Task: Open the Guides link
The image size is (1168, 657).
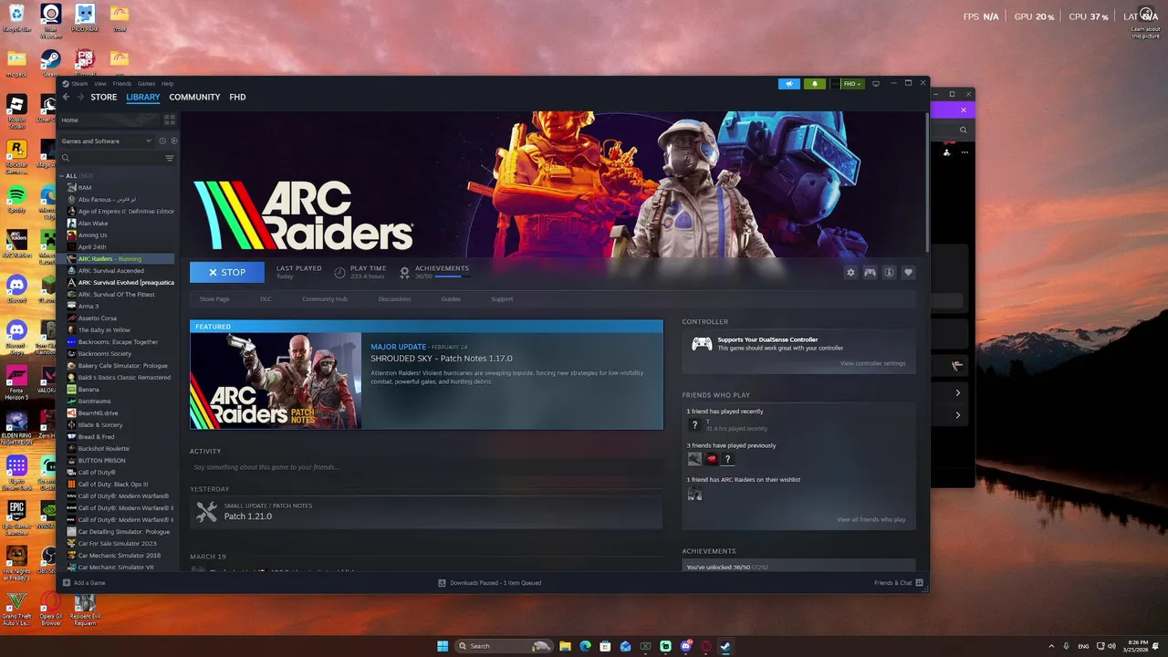Action: click(451, 299)
